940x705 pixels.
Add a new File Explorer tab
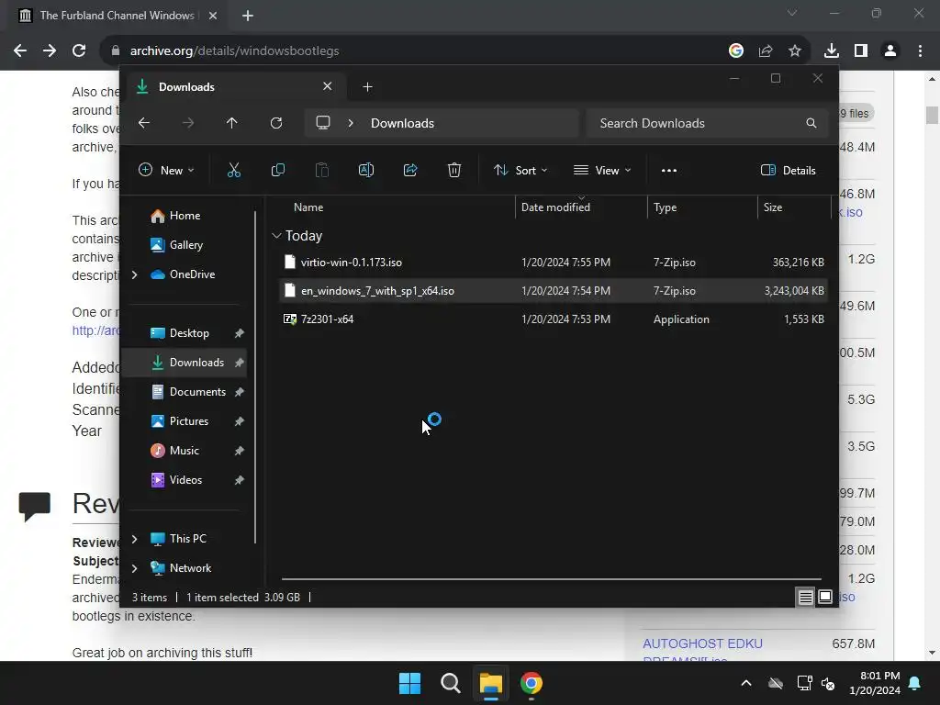coord(367,87)
